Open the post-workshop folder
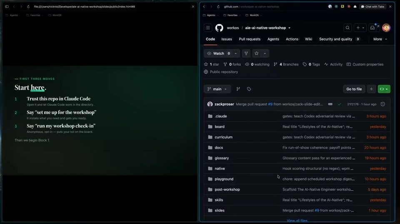The width and height of the screenshot is (400, 224). point(227,189)
